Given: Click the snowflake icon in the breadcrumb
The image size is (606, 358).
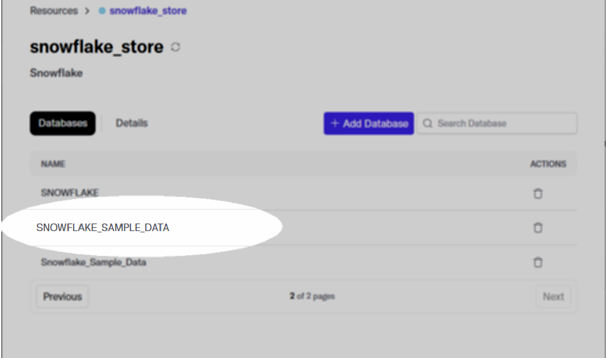Looking at the screenshot, I should (102, 11).
